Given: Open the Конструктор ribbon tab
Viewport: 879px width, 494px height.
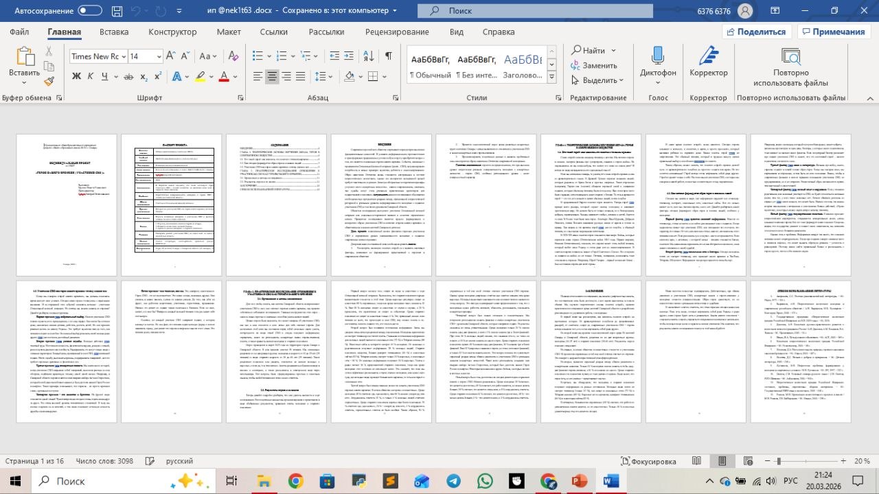Looking at the screenshot, I should [173, 32].
